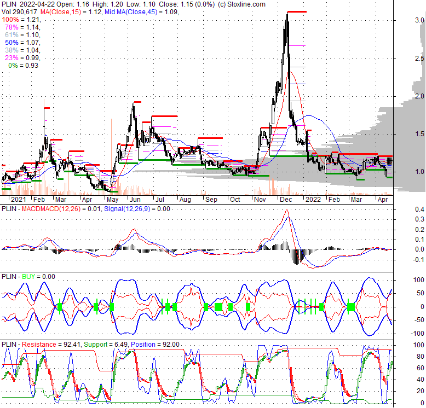Click the '100% = 1.21' Fibonacci level
This screenshot has height=408, width=426.
coord(21,20)
